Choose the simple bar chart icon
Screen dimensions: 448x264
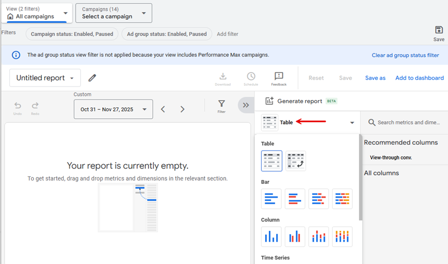pos(271,199)
